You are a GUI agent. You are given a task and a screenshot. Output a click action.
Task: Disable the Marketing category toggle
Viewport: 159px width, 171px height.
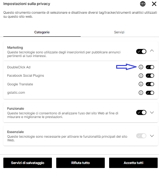coord(141,51)
